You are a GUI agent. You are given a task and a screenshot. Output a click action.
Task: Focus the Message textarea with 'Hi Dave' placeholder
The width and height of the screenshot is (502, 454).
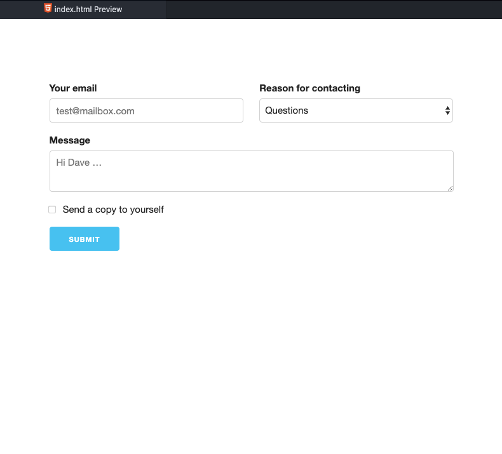tap(252, 171)
